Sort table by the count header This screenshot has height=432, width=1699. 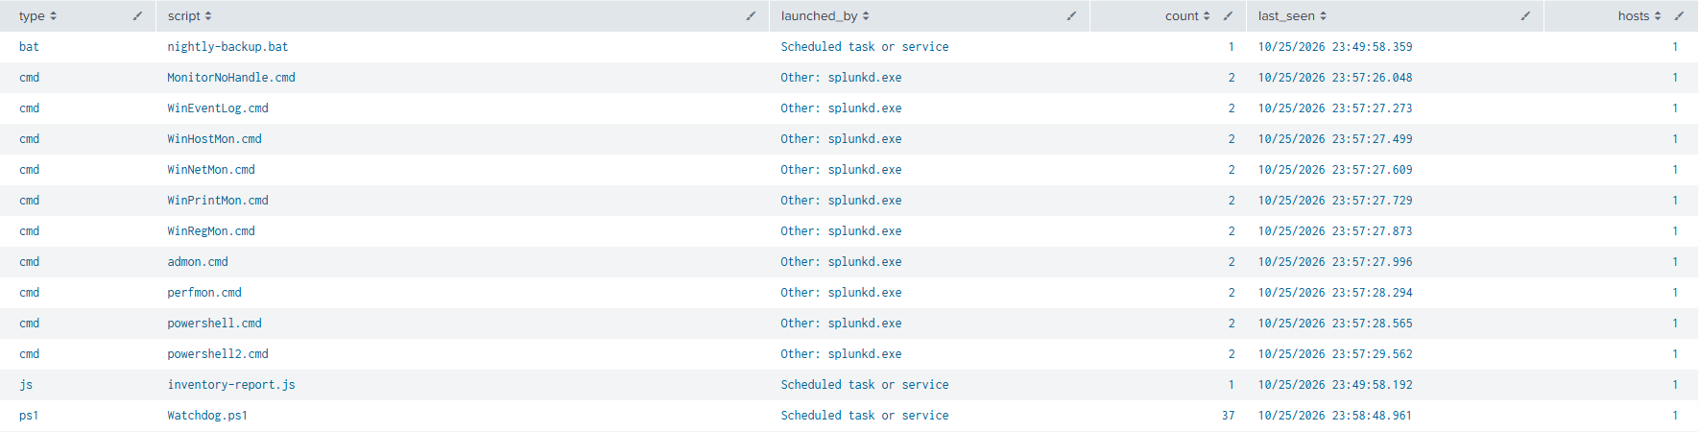(1187, 16)
